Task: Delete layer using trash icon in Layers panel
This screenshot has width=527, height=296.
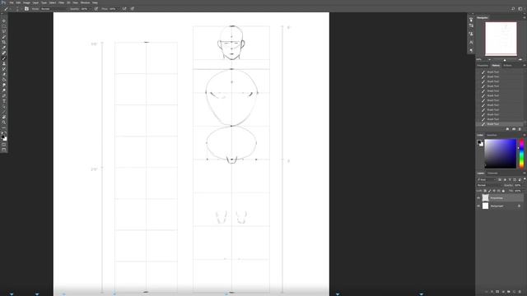Action: [x=520, y=292]
